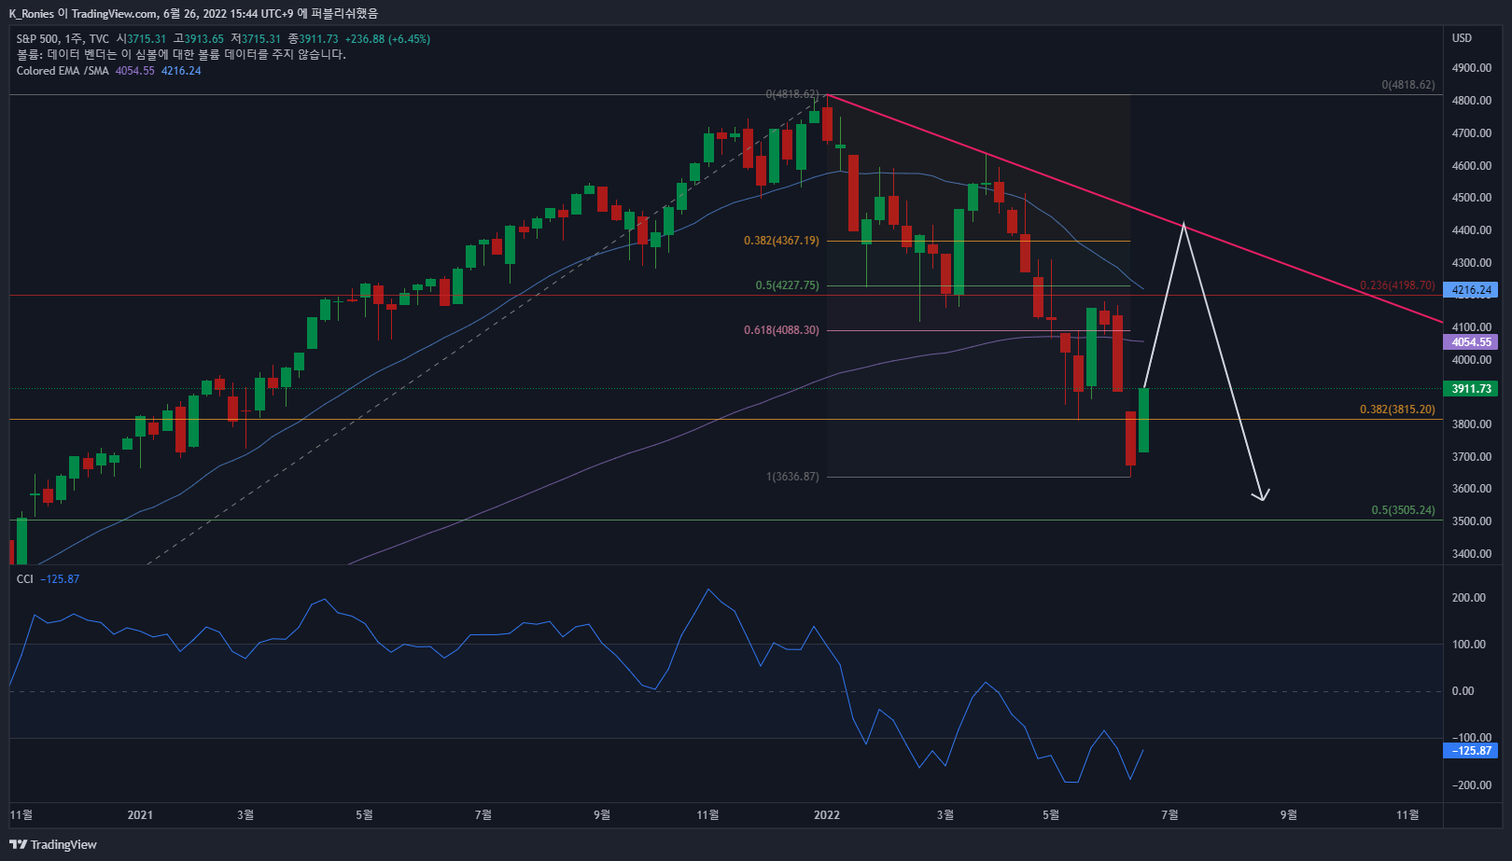Click the Fibonacci label '0.5(3505.24)'
The image size is (1512, 861).
coord(1403,510)
